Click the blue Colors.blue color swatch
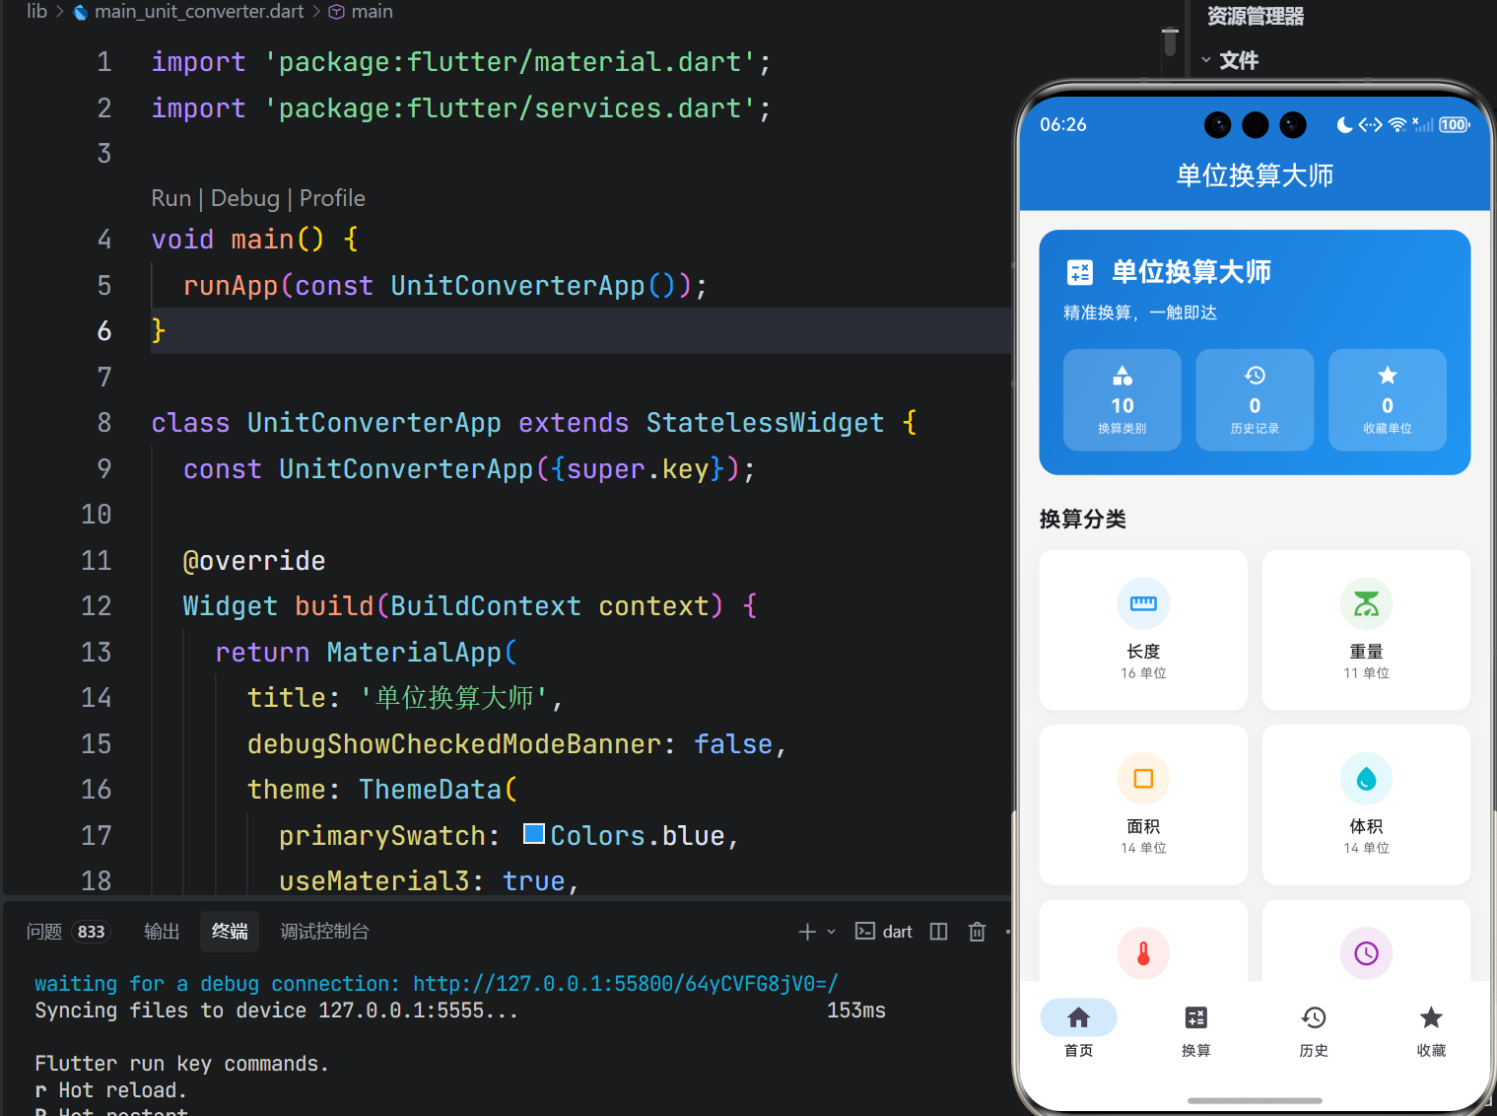 [x=534, y=834]
